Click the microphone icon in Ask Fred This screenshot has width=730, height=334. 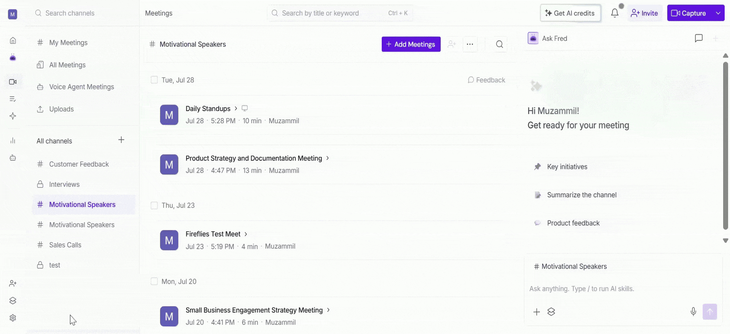tap(693, 312)
